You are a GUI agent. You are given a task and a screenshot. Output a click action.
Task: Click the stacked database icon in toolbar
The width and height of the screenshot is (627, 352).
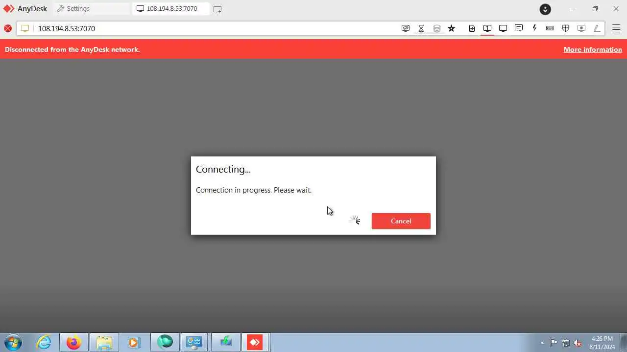point(437,28)
